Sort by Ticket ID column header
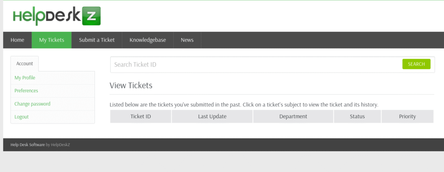 [x=141, y=116]
